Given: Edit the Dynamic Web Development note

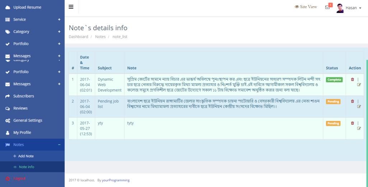Looking at the screenshot, I should (x=359, y=85).
